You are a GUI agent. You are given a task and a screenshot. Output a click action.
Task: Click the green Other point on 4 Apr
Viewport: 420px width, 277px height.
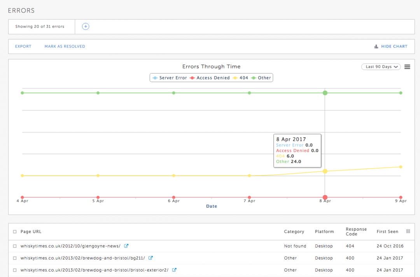click(22, 93)
